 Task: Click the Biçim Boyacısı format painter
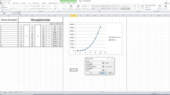tap(6, 9)
